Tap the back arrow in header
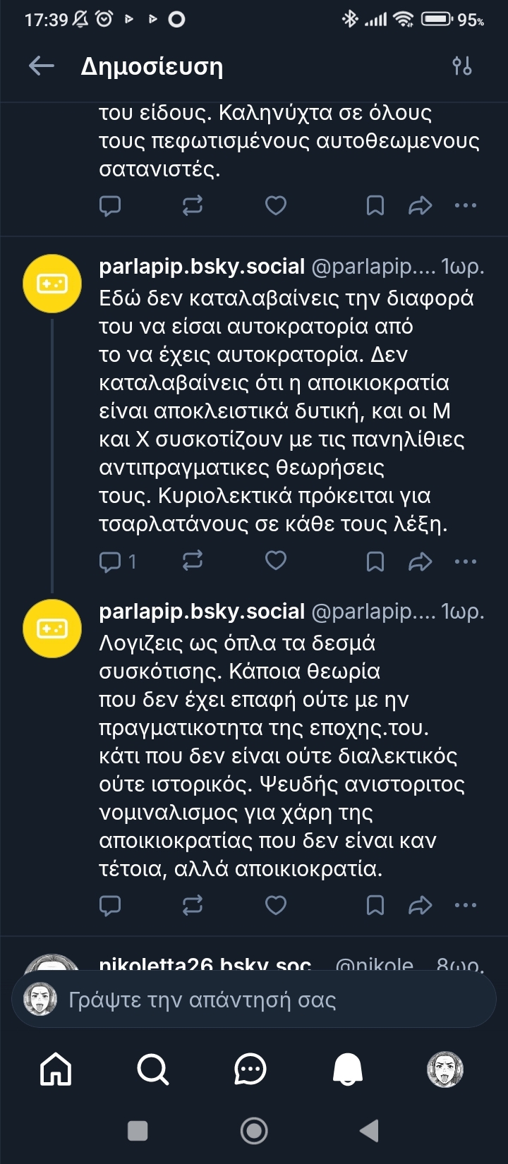Viewport: 508px width, 1164px height. coord(42,66)
